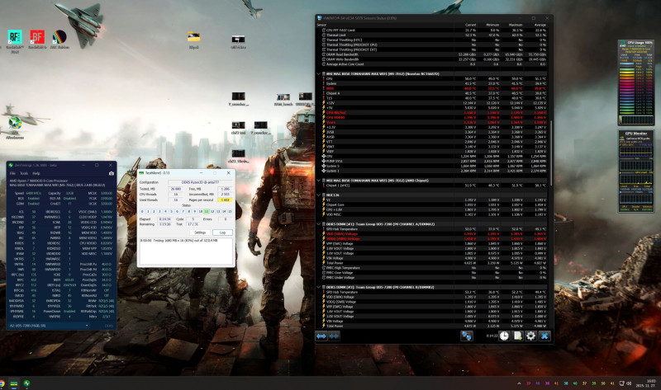Click TestMem5 icon in the taskbar
This screenshot has height=390, width=661.
[x=14, y=383]
